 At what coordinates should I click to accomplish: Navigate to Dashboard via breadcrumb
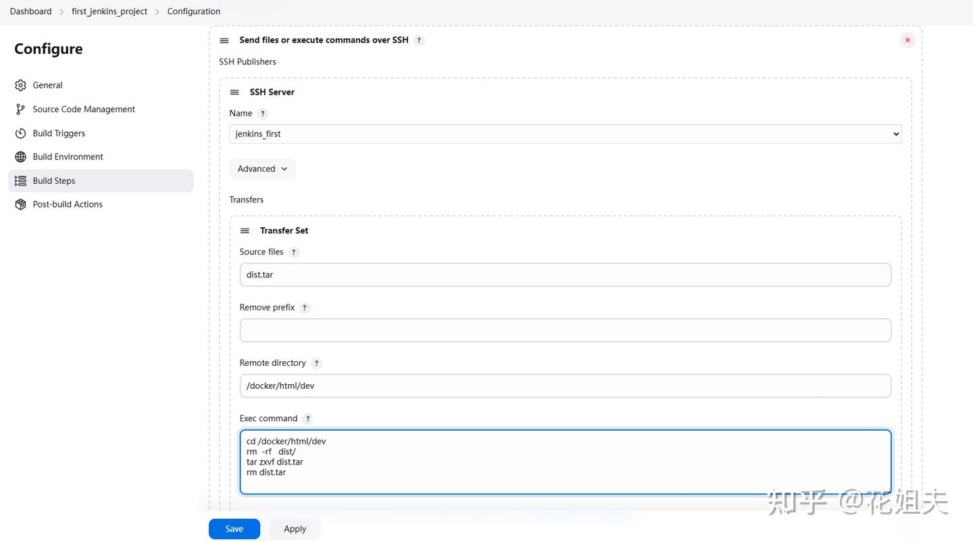pos(30,11)
